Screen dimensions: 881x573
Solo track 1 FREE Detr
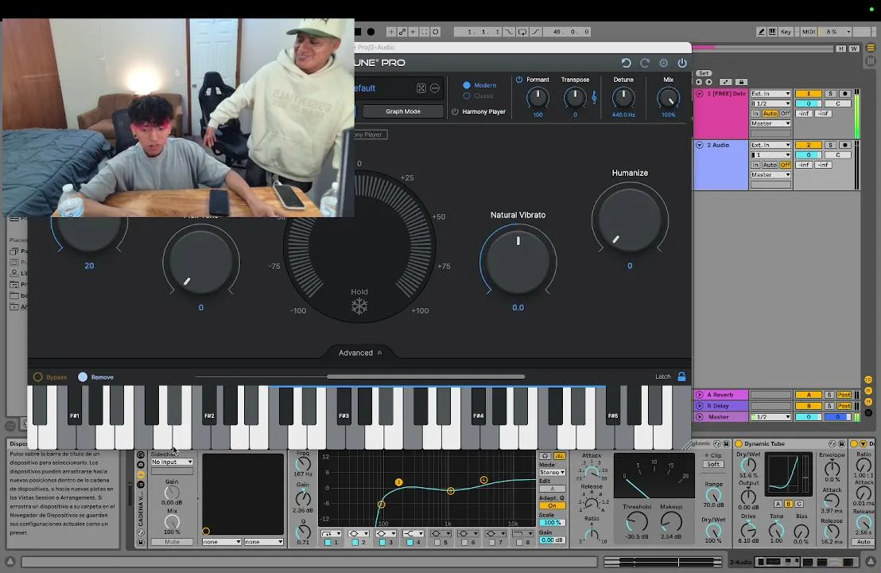click(830, 94)
